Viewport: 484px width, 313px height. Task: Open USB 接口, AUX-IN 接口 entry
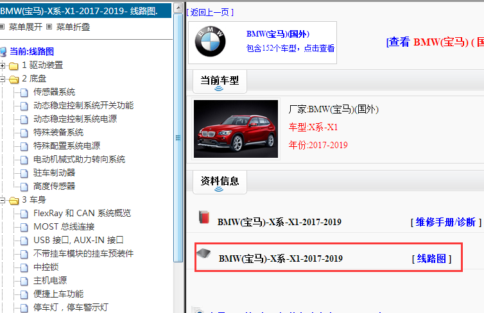coord(78,241)
